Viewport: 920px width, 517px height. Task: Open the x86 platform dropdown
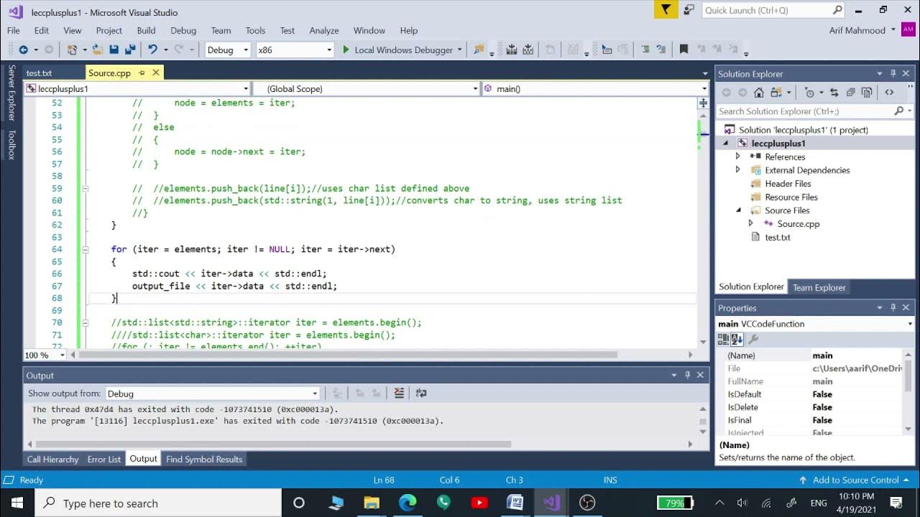click(295, 50)
